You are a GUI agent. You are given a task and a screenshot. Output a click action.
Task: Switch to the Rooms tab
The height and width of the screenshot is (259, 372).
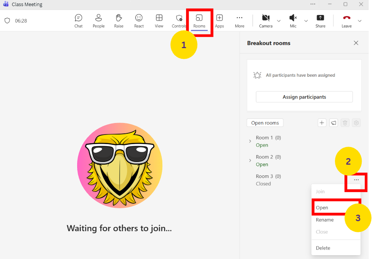[199, 21]
